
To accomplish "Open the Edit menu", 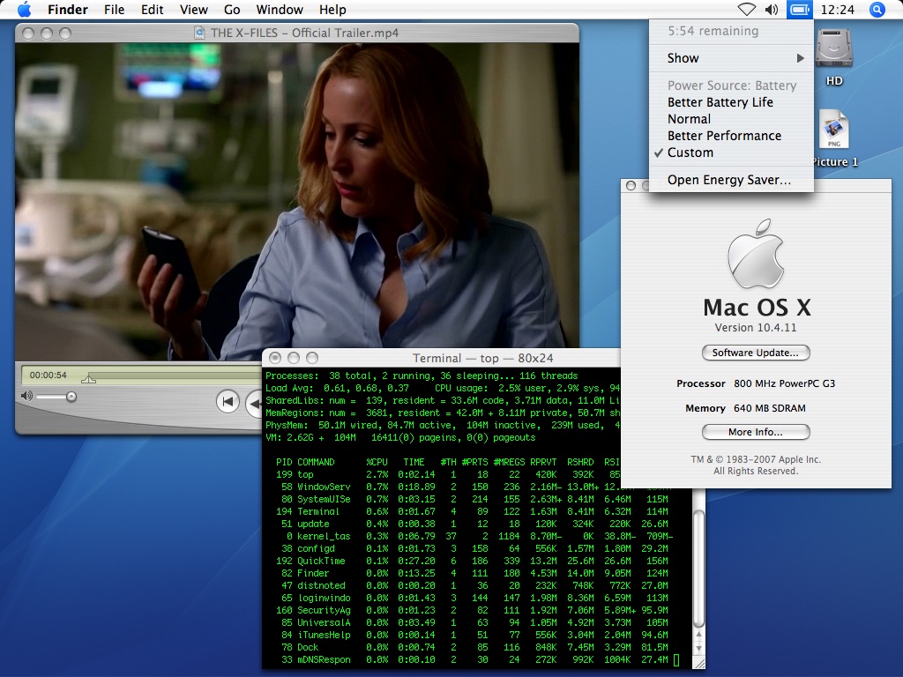I will click(x=152, y=9).
